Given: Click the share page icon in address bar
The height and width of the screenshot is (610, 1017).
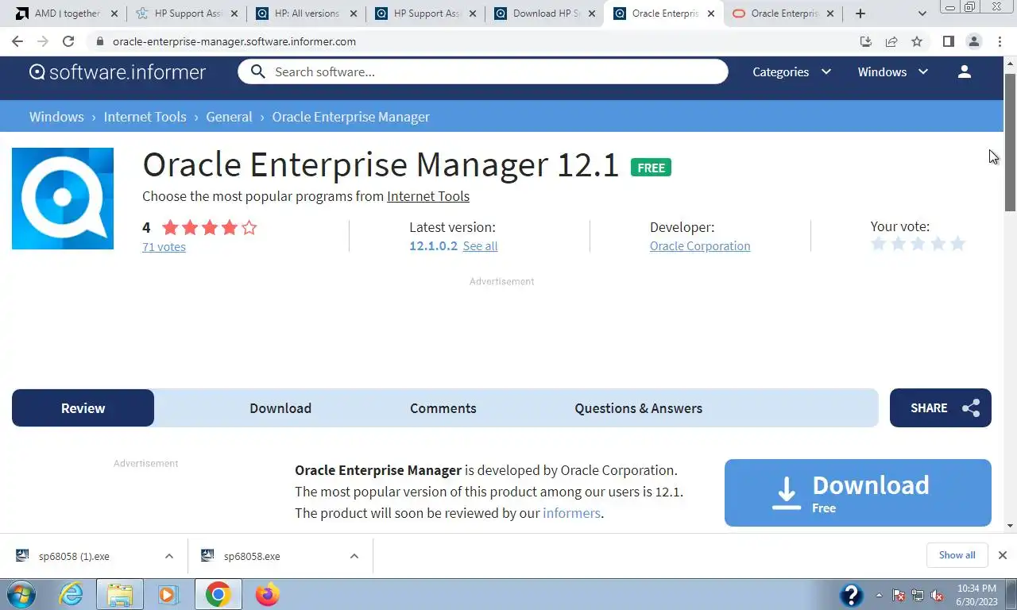Looking at the screenshot, I should tap(891, 41).
